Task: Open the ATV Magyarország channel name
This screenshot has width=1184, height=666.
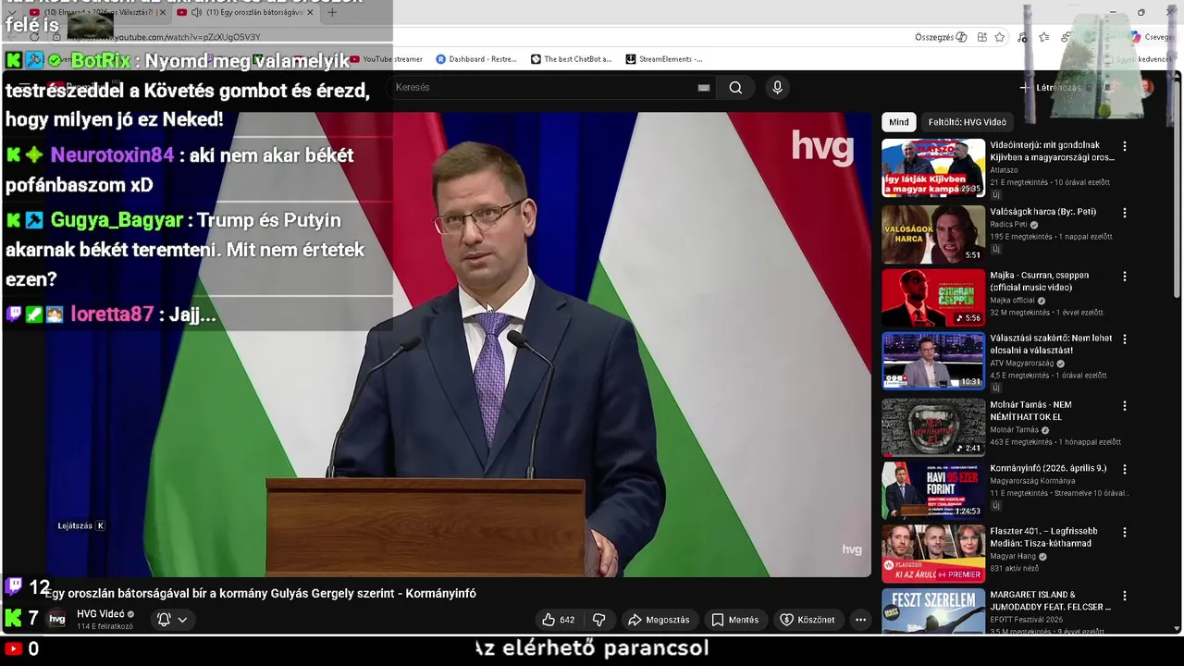Action: click(x=1023, y=364)
